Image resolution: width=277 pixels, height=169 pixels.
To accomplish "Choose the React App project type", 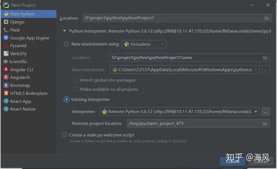I will coord(28,101).
